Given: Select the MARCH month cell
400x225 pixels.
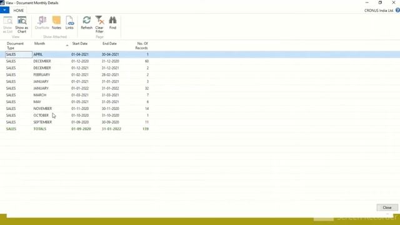Looking at the screenshot, I should click(x=40, y=95).
